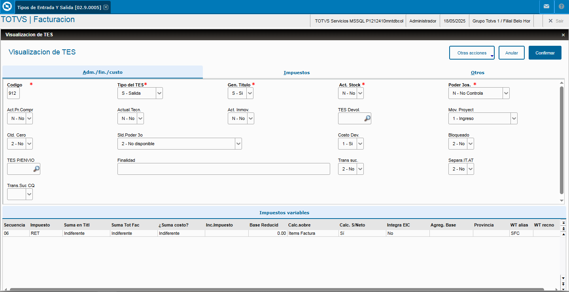This screenshot has width=569, height=292.
Task: Click the Impuestos variables section header
Action: [284, 213]
